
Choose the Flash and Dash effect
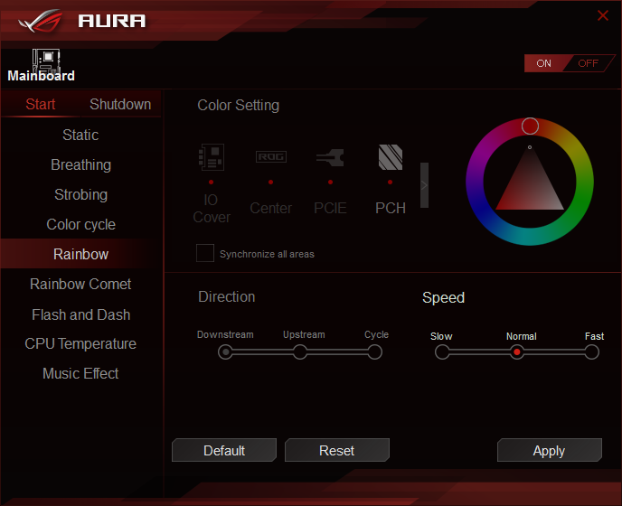81,314
